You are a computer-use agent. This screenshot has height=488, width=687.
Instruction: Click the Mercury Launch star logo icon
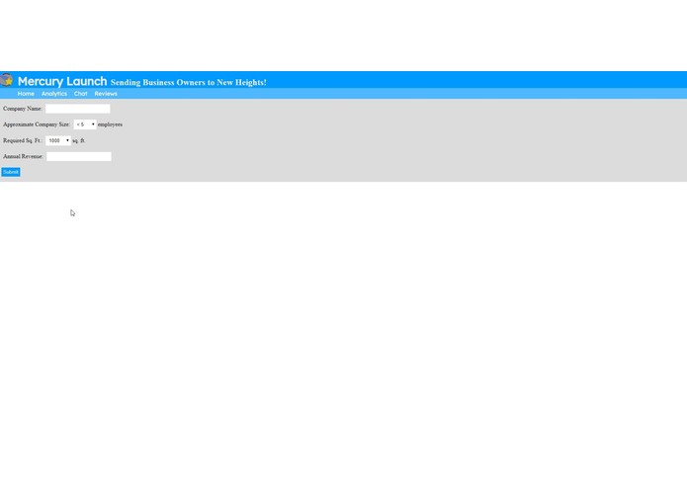click(x=7, y=80)
